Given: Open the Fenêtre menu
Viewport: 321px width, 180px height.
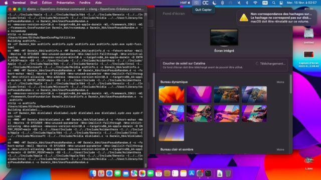Looking at the screenshot, I should click(85, 2).
